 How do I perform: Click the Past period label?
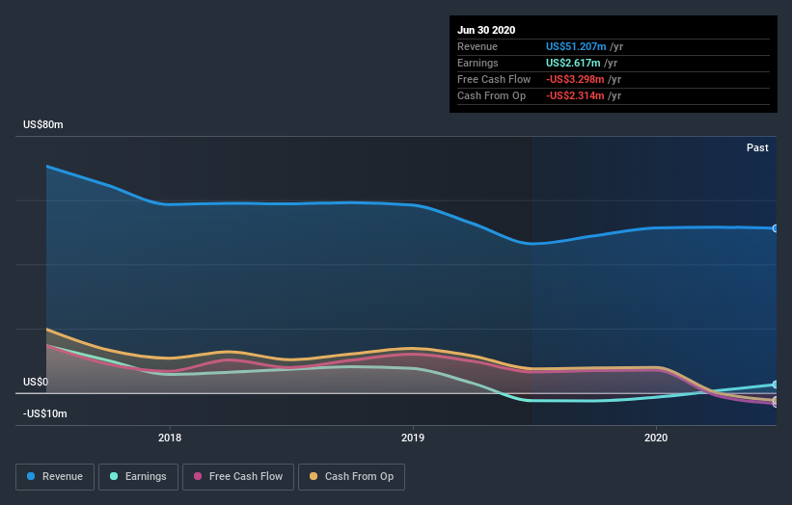click(x=757, y=147)
